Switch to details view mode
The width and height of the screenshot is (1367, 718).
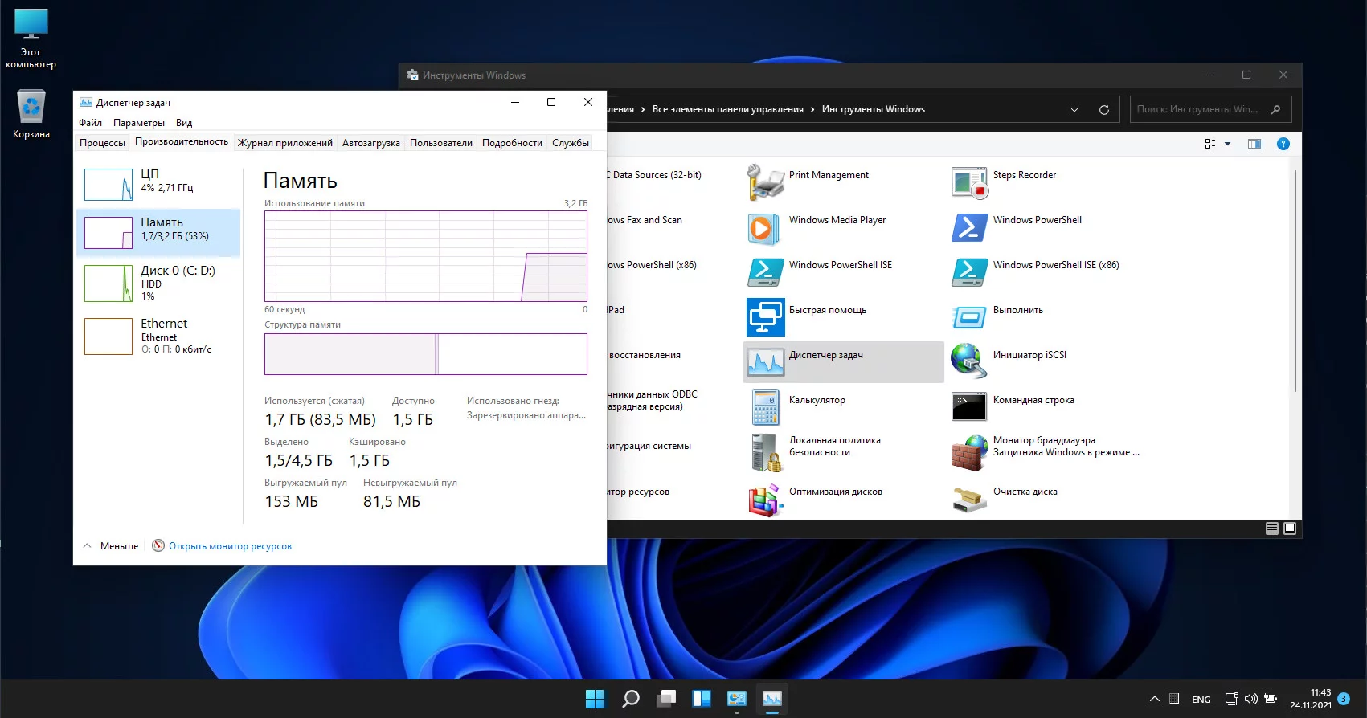(x=1271, y=528)
